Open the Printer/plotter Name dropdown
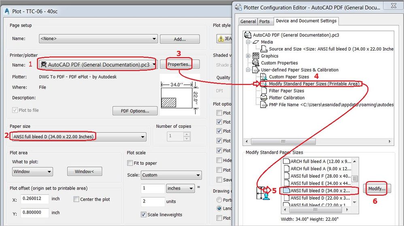Viewport: 404px width, 226px height. click(x=98, y=64)
